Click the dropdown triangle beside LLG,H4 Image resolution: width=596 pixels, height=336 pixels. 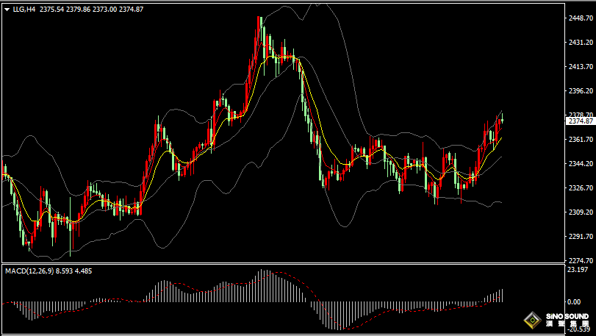pyautogui.click(x=7, y=9)
